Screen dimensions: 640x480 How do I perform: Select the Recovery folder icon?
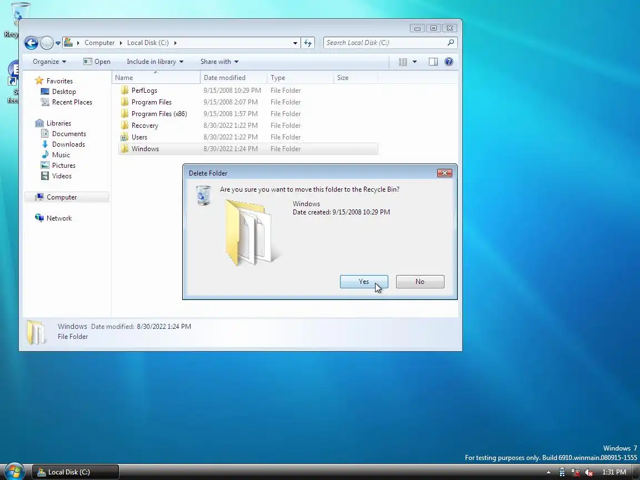pyautogui.click(x=124, y=126)
